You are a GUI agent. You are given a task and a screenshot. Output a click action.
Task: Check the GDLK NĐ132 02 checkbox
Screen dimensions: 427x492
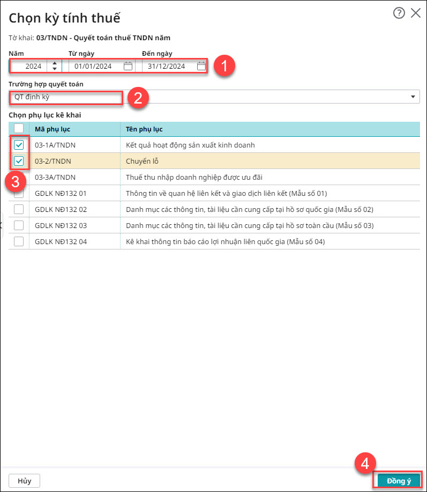pyautogui.click(x=19, y=209)
